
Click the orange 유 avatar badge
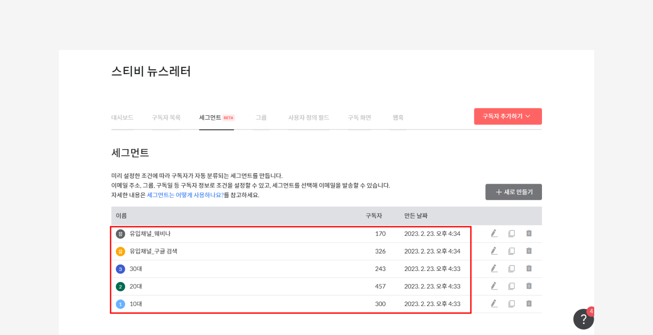pos(120,251)
